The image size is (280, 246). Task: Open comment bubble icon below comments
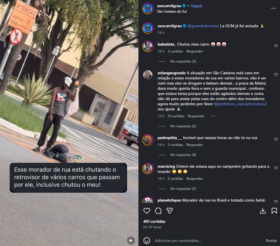(158, 211)
